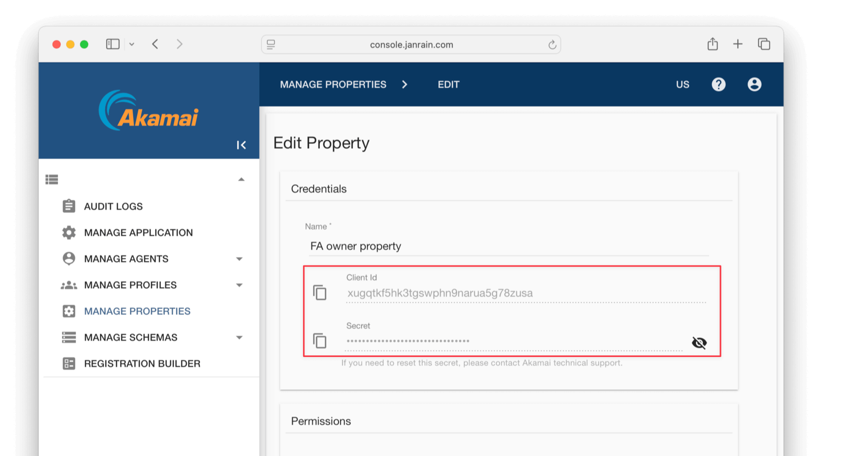Go to Manage Properties breadcrumb
The image size is (852, 456).
click(333, 84)
